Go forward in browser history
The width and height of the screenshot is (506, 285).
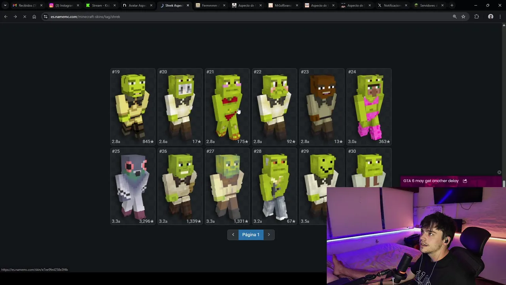pos(15,17)
